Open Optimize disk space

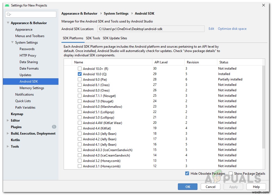pos(232,28)
